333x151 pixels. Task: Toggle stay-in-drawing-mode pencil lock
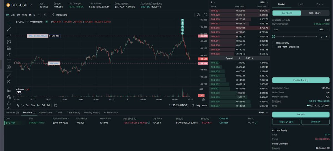[9, 97]
